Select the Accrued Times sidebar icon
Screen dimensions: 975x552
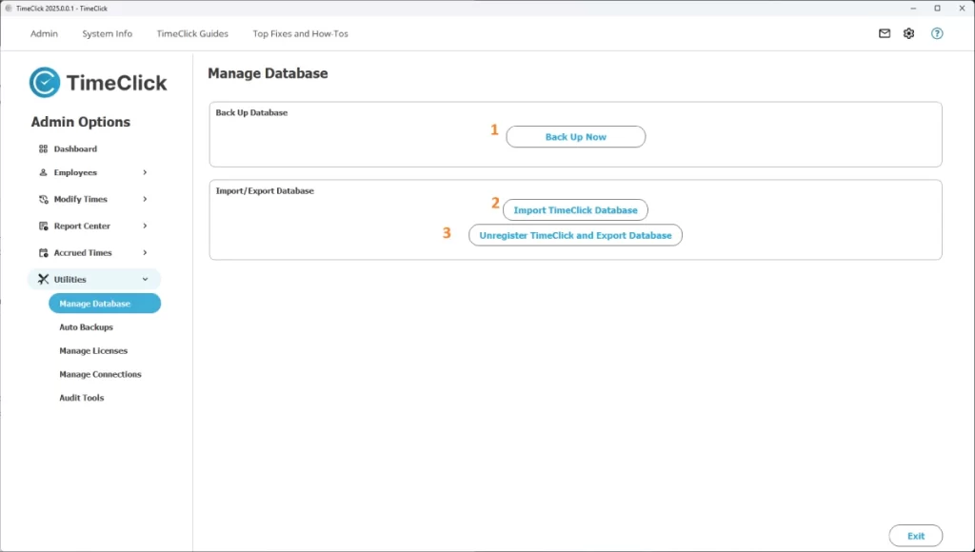click(x=42, y=252)
